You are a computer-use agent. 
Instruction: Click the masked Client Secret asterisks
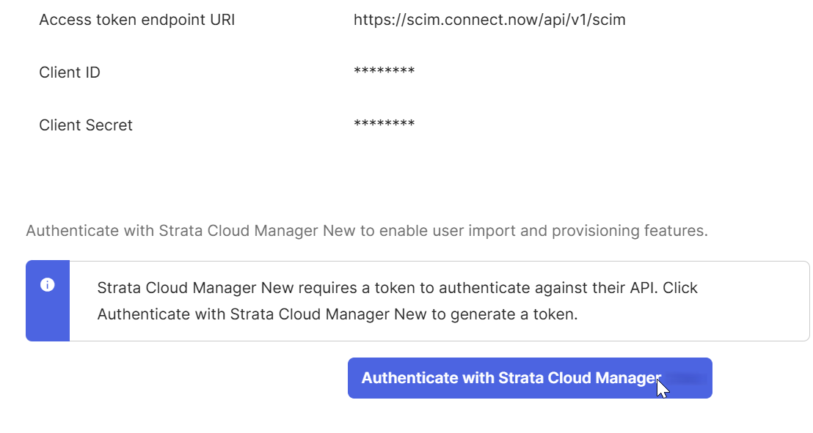(x=384, y=124)
